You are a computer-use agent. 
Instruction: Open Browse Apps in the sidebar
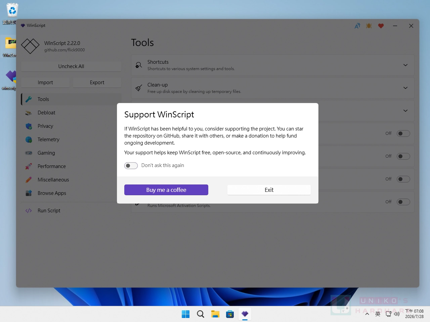point(71,193)
